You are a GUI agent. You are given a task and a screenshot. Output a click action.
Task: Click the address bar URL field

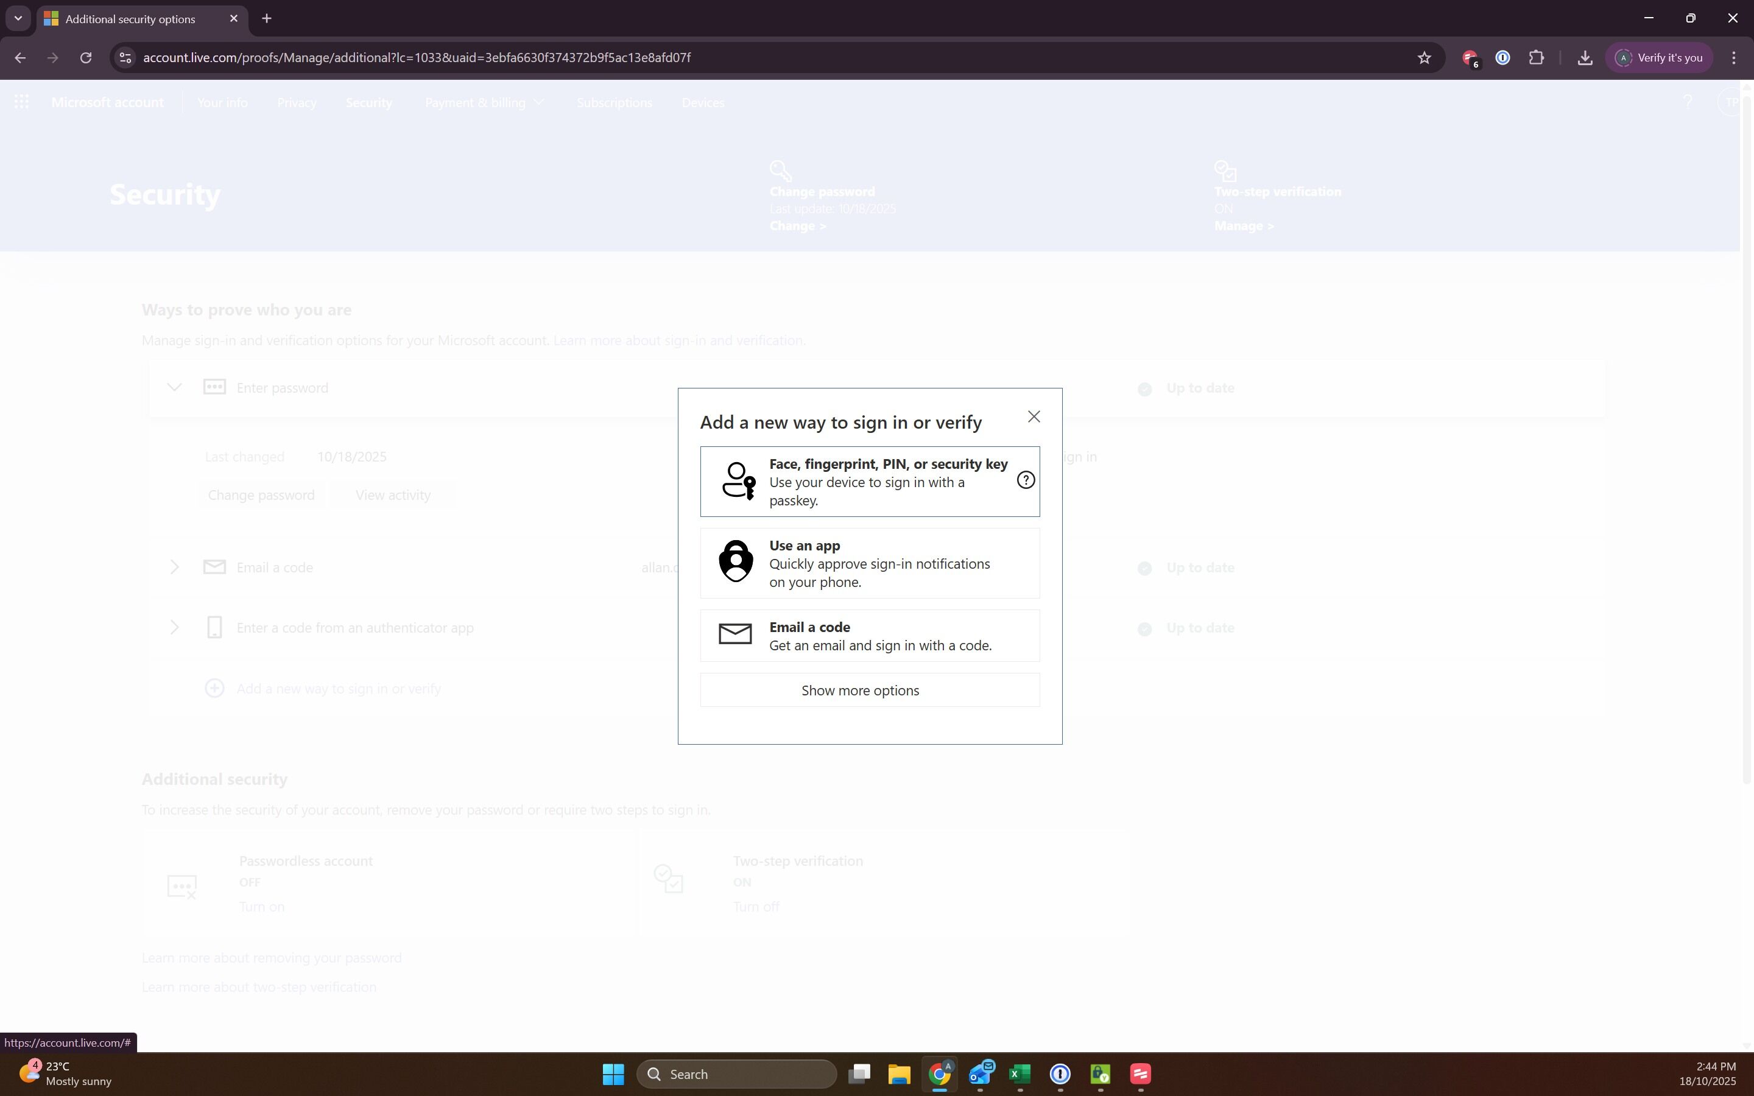[768, 57]
